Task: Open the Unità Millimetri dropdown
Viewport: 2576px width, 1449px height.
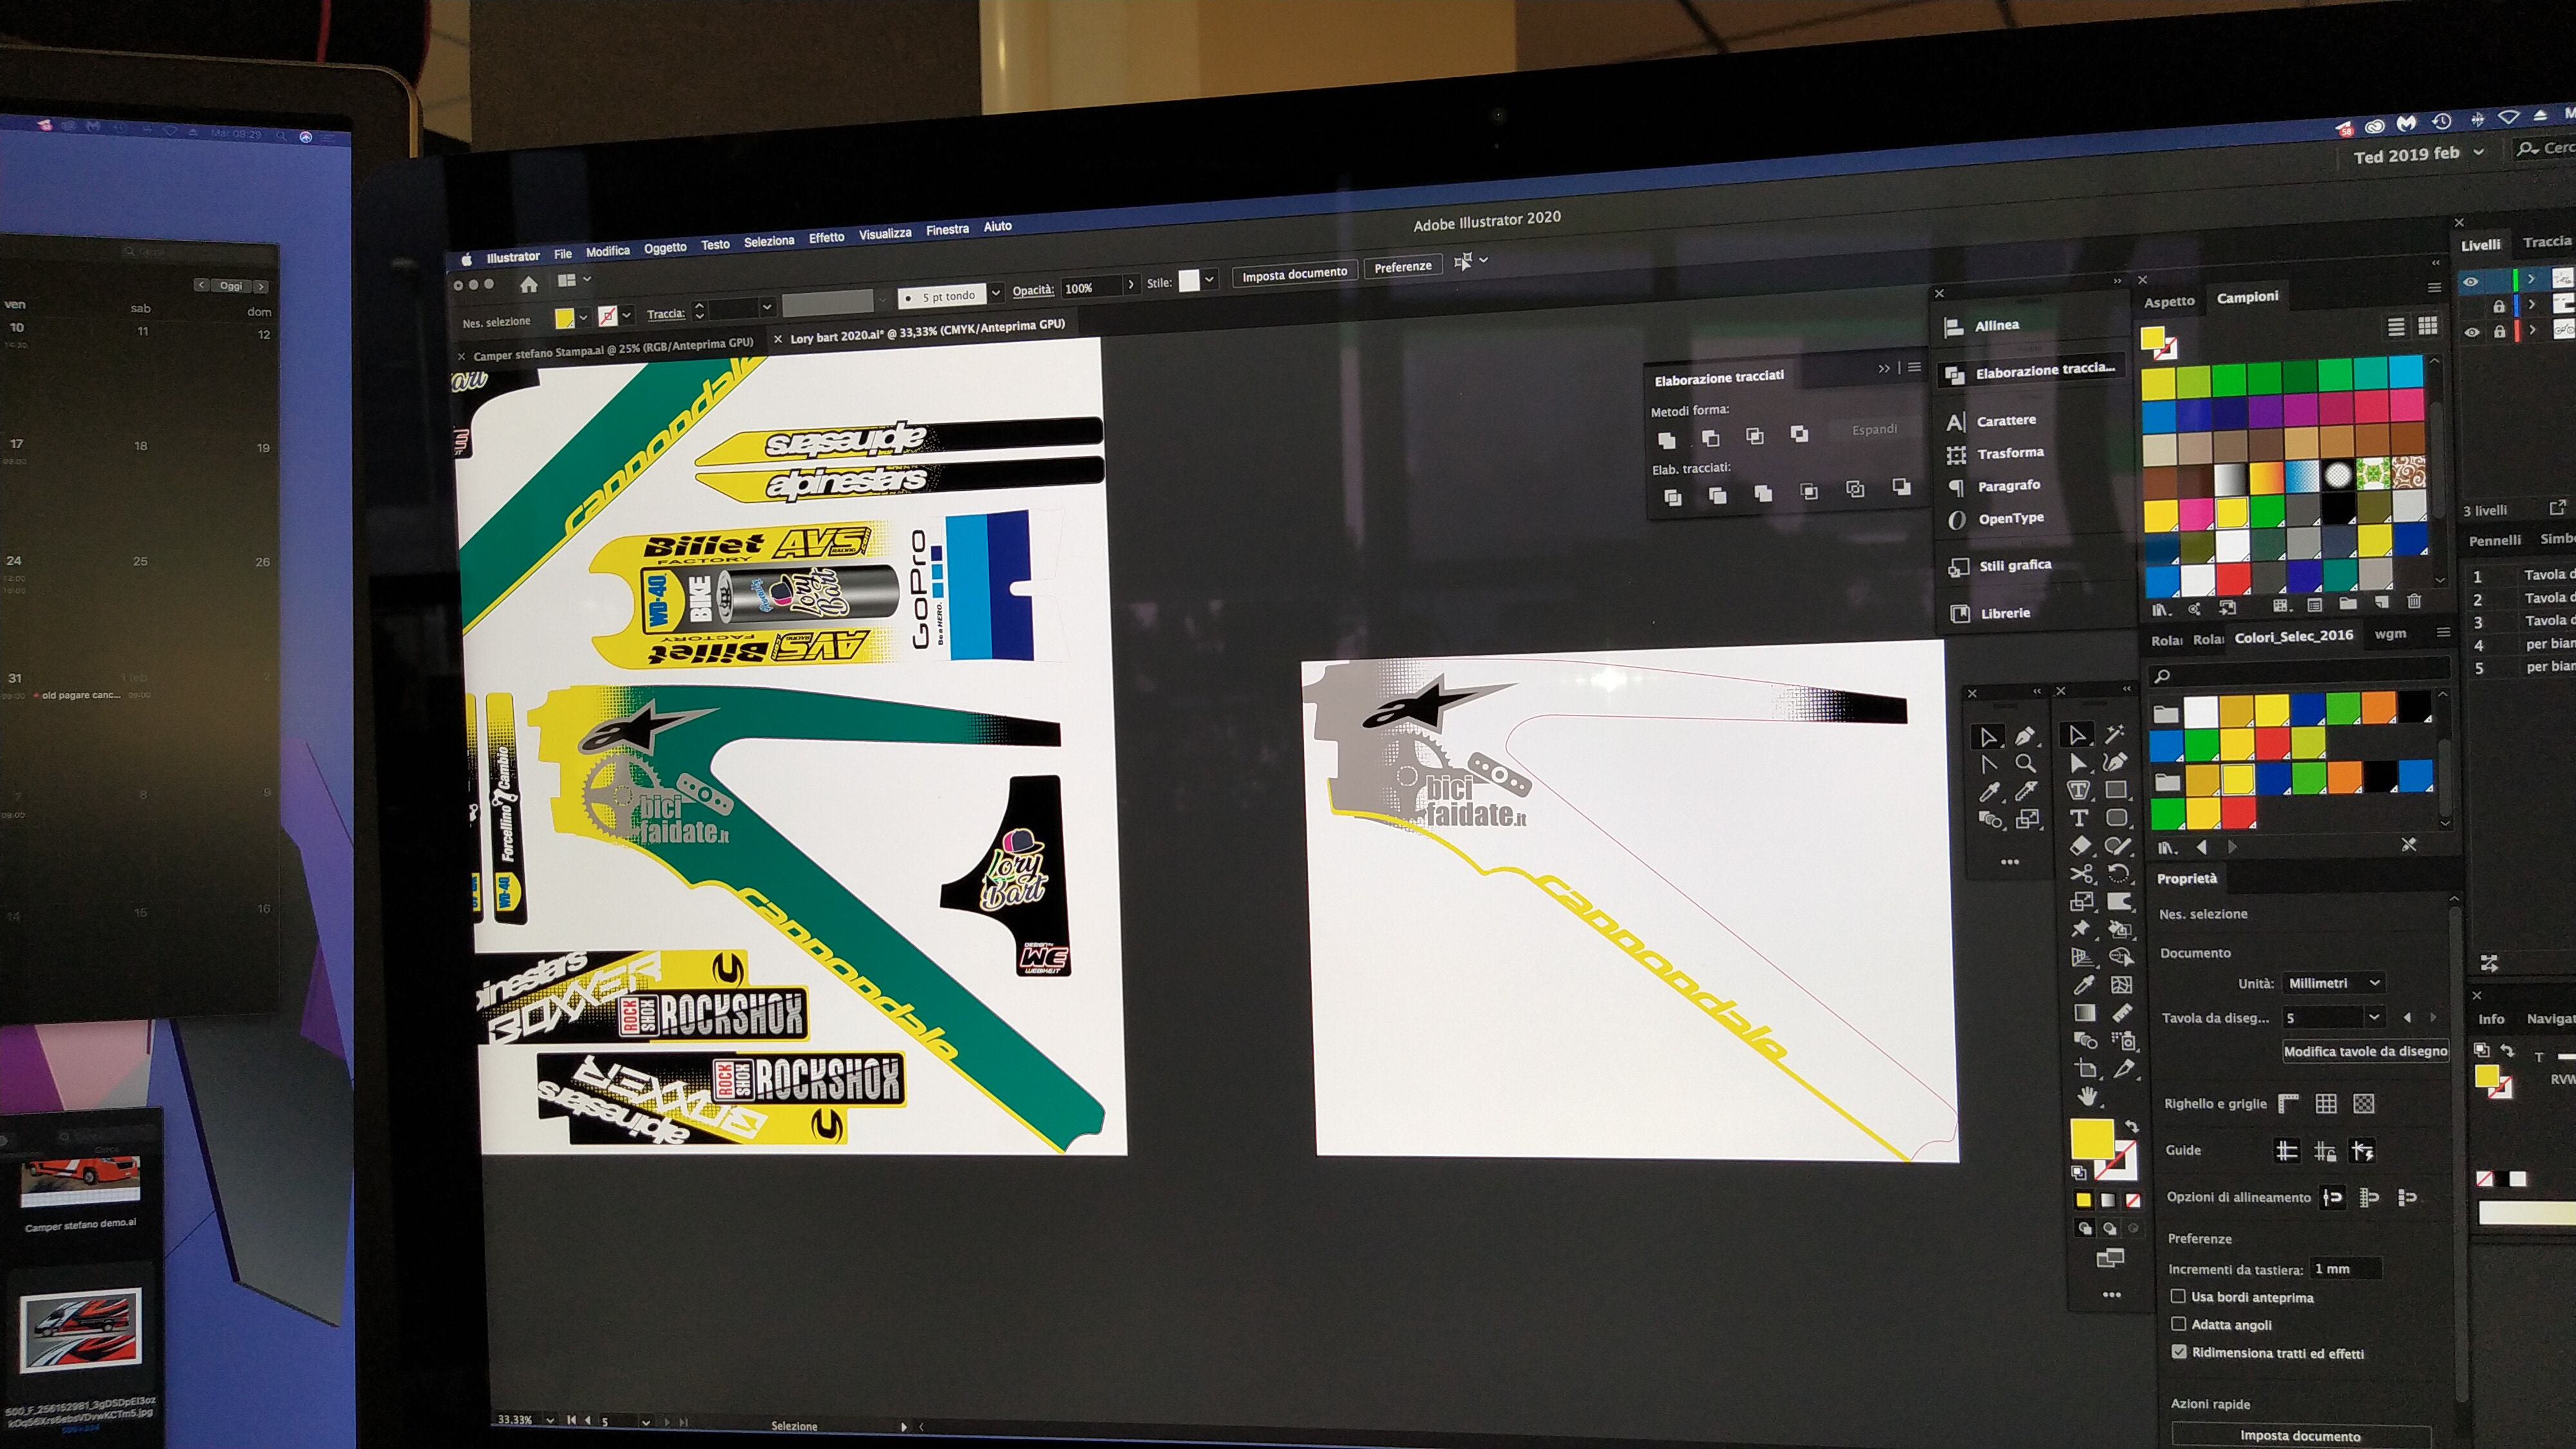Action: 2333,983
